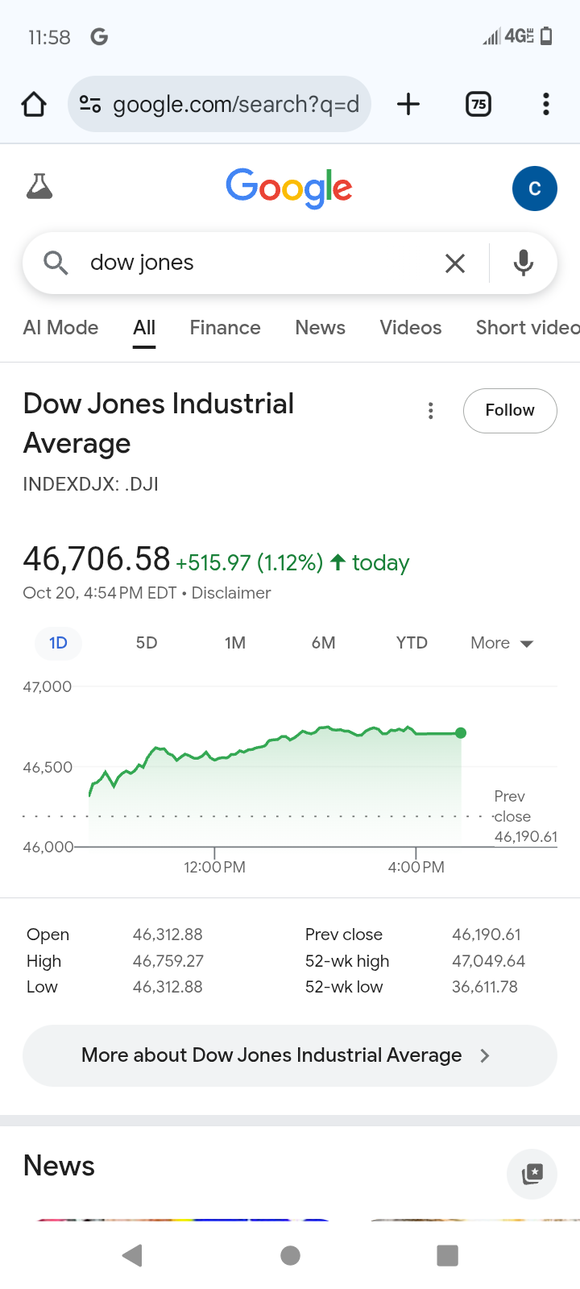
Task: Expand More about Dow Jones Industrial Average
Action: 289,1055
